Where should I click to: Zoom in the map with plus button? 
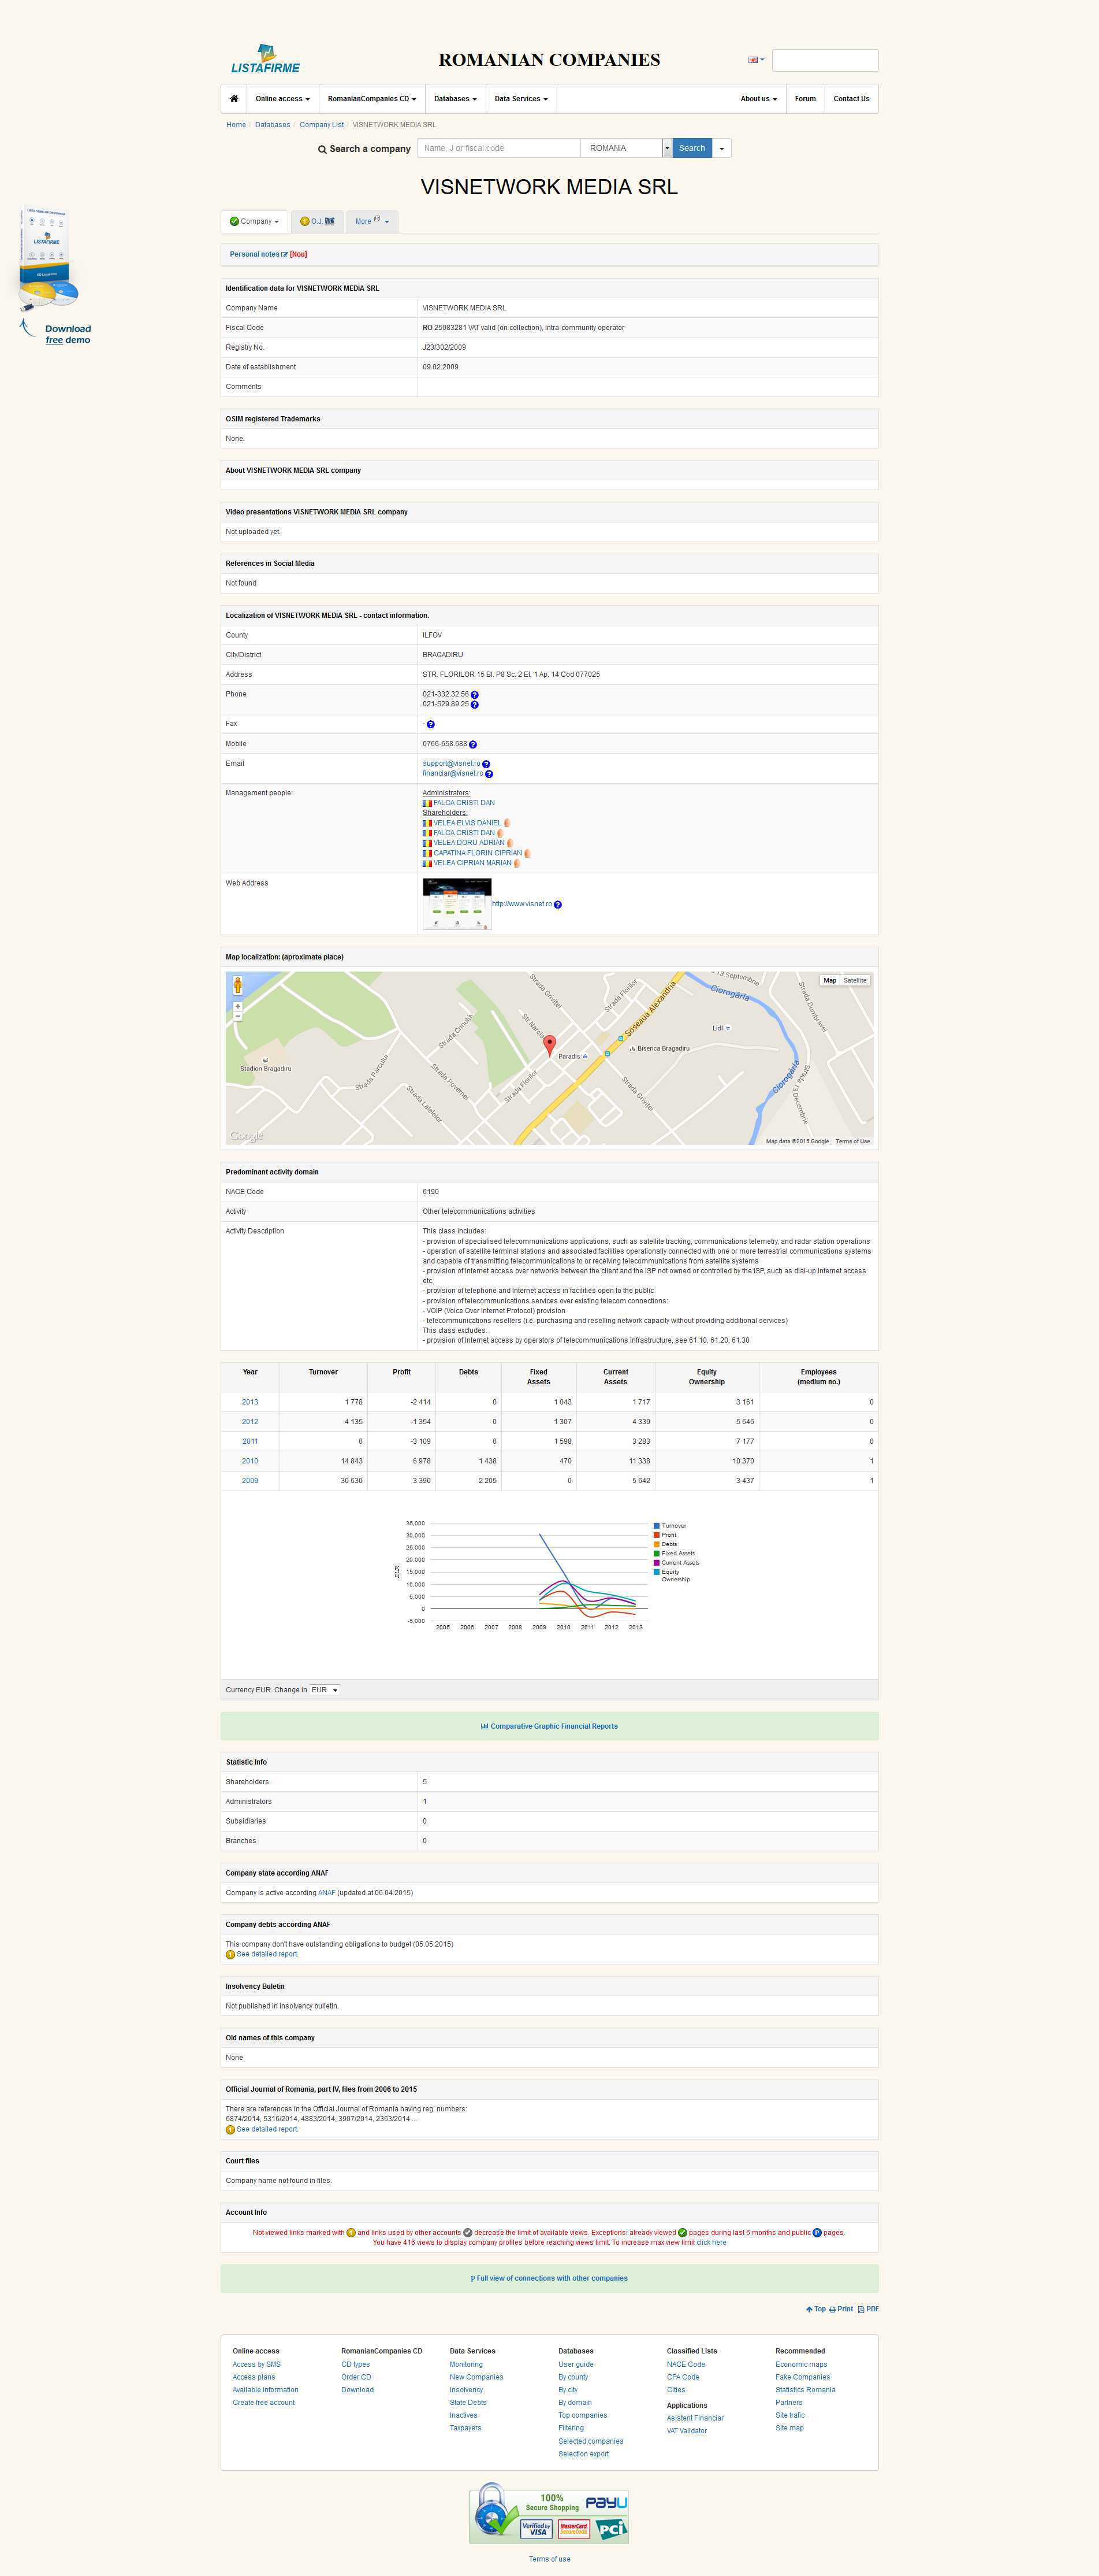point(238,1006)
